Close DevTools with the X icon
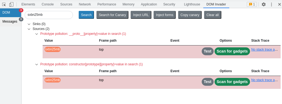The image size is (282, 104). [279, 4]
